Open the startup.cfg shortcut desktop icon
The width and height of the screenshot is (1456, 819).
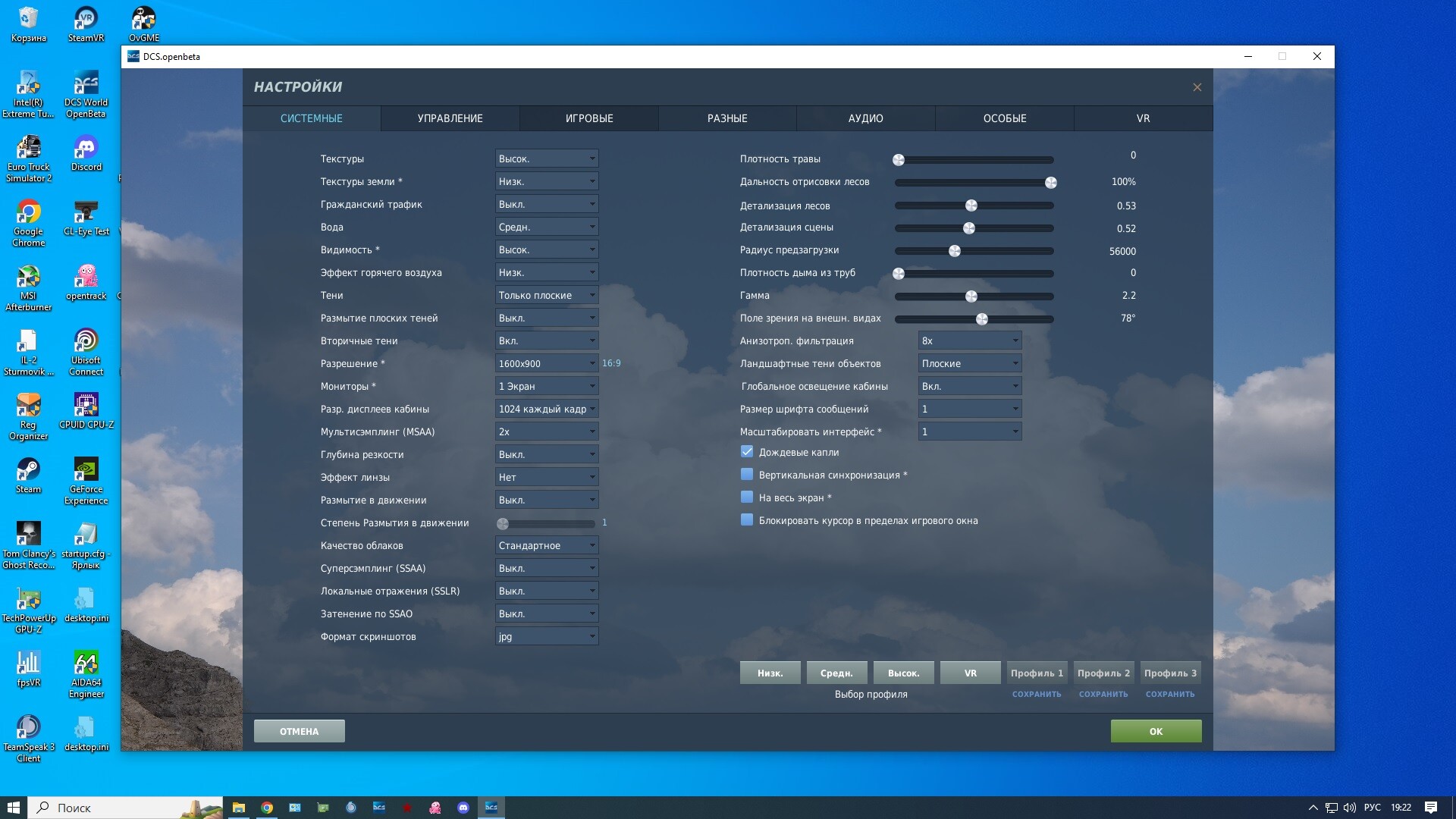[x=86, y=546]
